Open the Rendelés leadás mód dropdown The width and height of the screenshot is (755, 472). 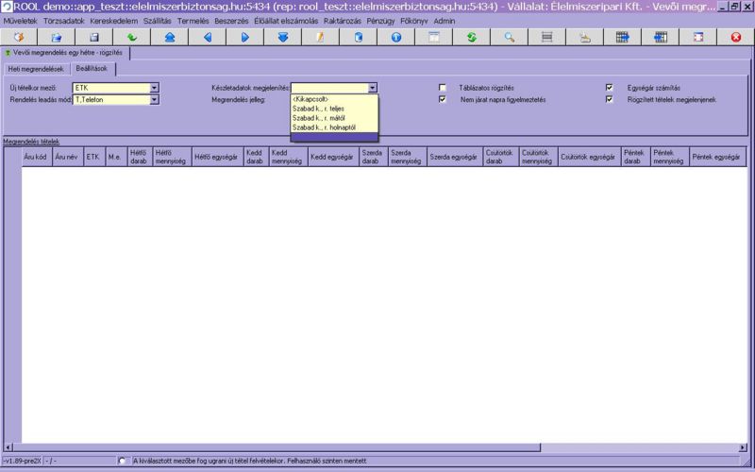tap(154, 99)
